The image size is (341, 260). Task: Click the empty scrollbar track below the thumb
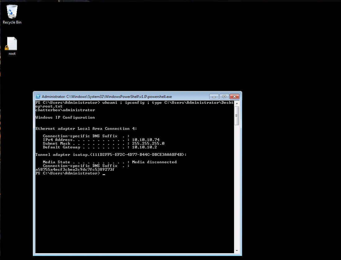[237, 186]
